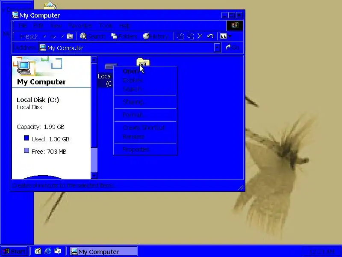Screen dimensions: 342x257
Task: Choose Search in the context menu
Action: [145, 89]
